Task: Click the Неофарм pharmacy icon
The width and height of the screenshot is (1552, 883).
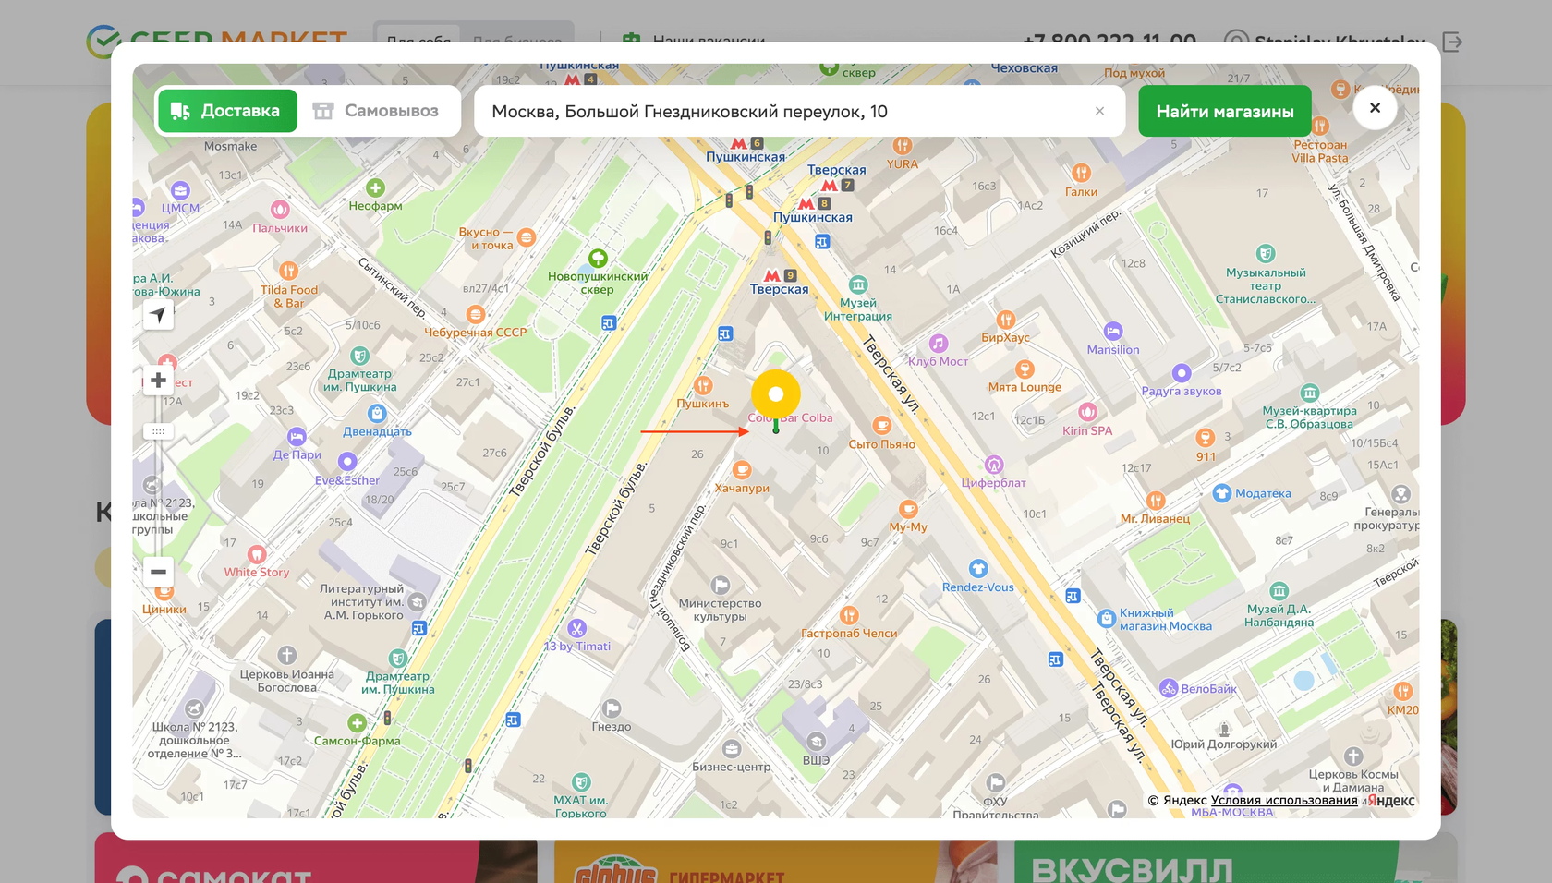Action: [x=375, y=188]
